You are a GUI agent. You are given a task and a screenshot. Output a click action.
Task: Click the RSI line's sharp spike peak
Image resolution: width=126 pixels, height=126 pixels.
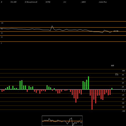52,26
